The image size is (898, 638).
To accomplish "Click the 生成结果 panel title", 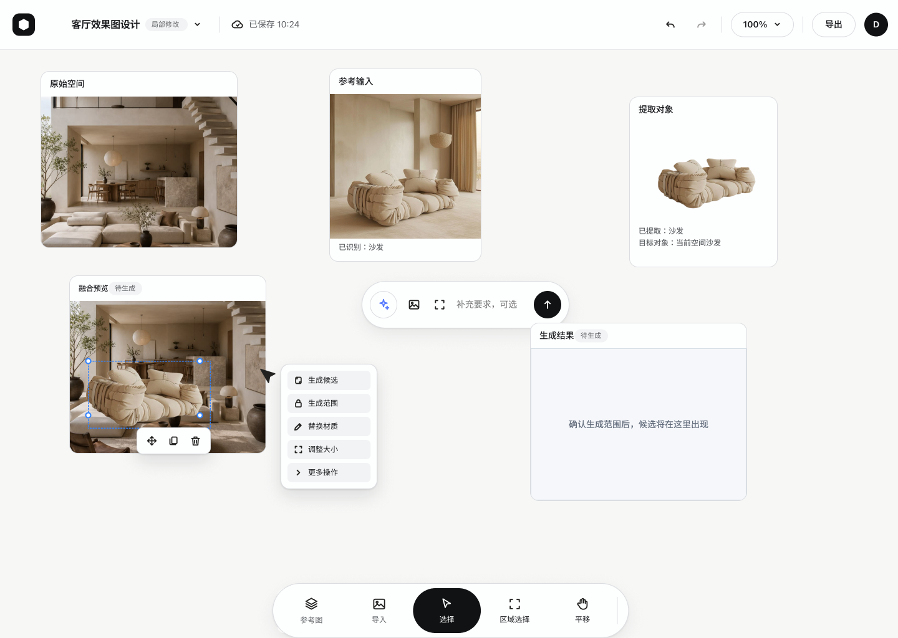I will click(556, 336).
